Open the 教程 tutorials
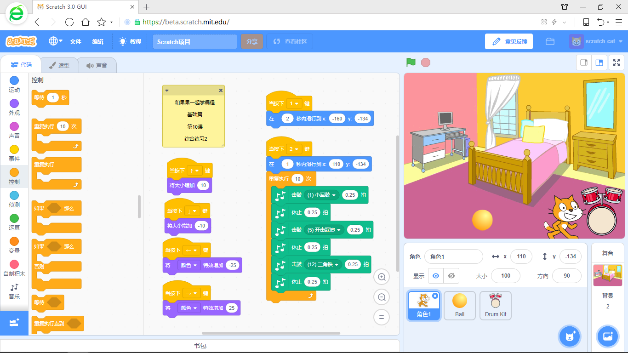Screen dimensions: 628x353 pos(130,41)
